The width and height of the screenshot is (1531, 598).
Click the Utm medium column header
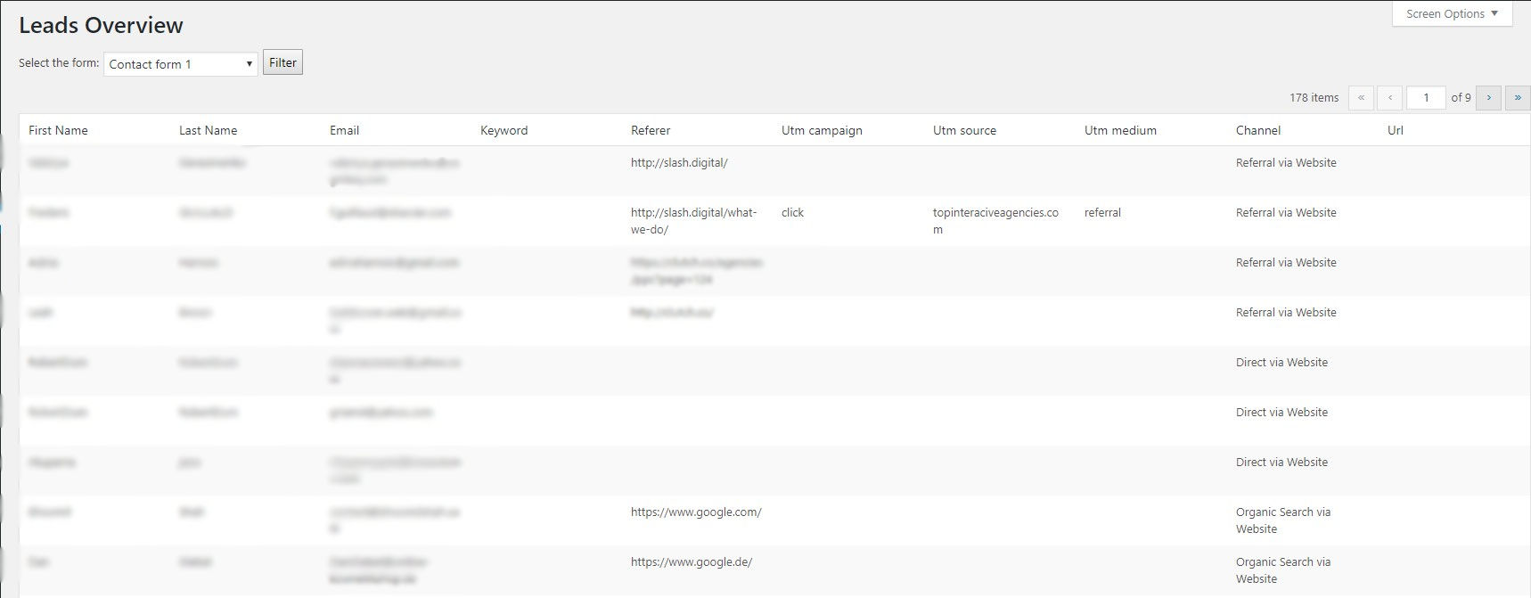pyautogui.click(x=1120, y=130)
